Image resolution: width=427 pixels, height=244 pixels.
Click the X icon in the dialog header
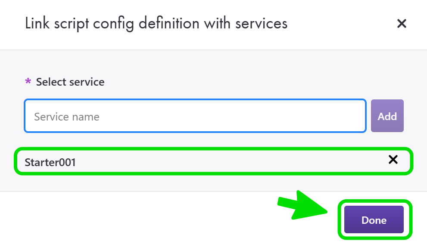tap(402, 24)
